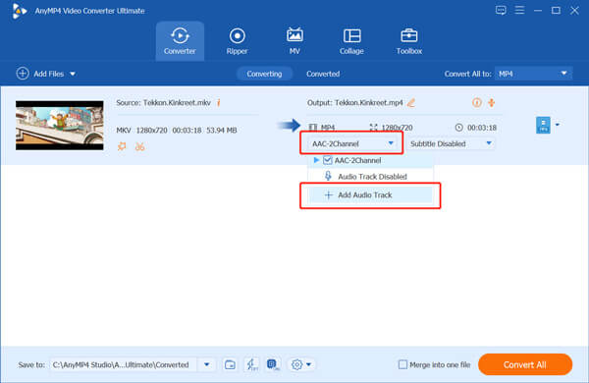
Task: Open the output folder icon
Action: pyautogui.click(x=230, y=364)
